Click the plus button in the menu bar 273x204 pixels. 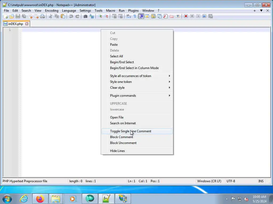click(255, 11)
